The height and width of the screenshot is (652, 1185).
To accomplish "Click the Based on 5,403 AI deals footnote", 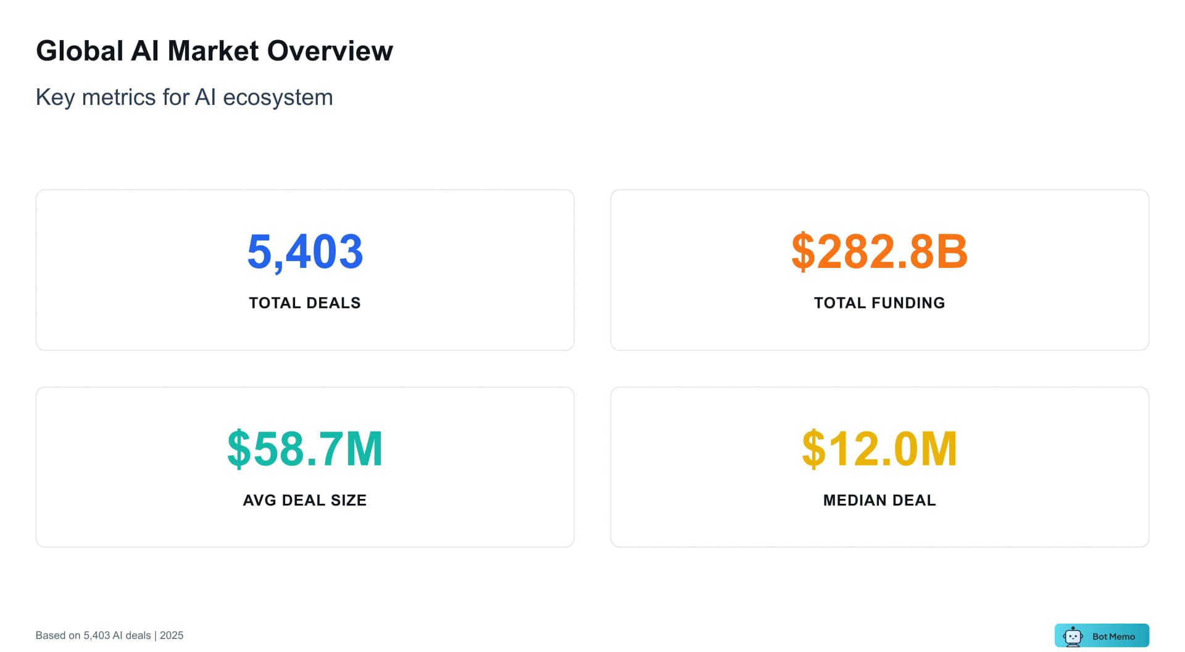I will pos(93,635).
